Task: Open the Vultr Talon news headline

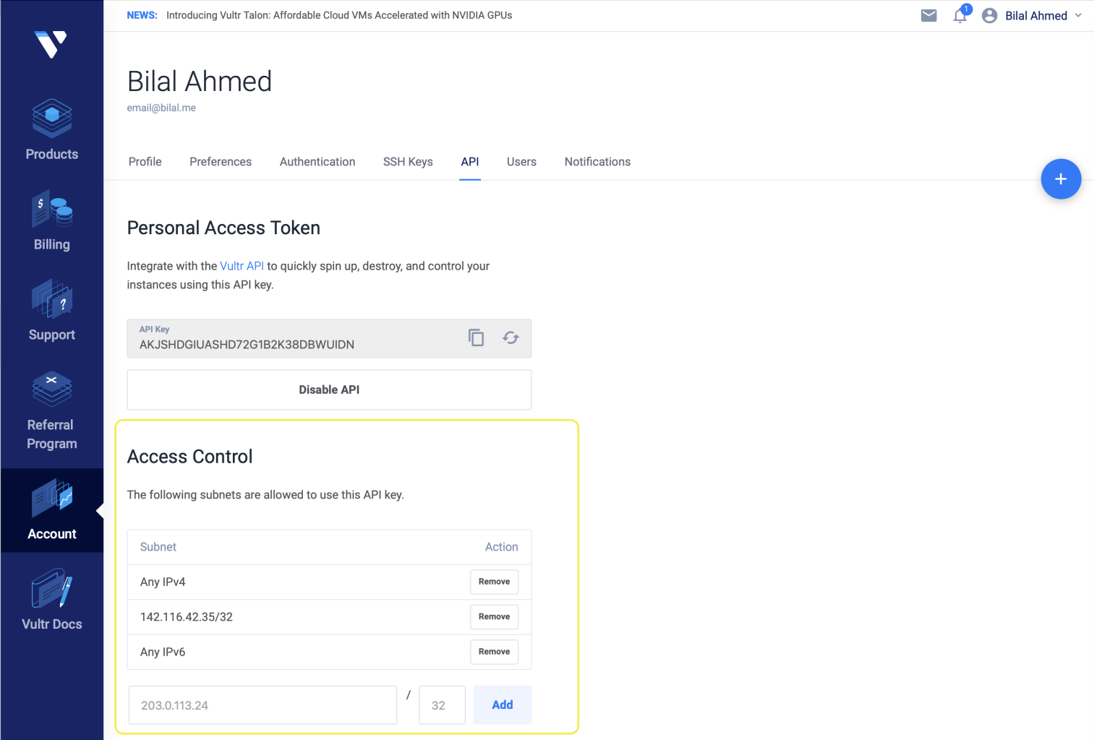Action: click(x=339, y=15)
